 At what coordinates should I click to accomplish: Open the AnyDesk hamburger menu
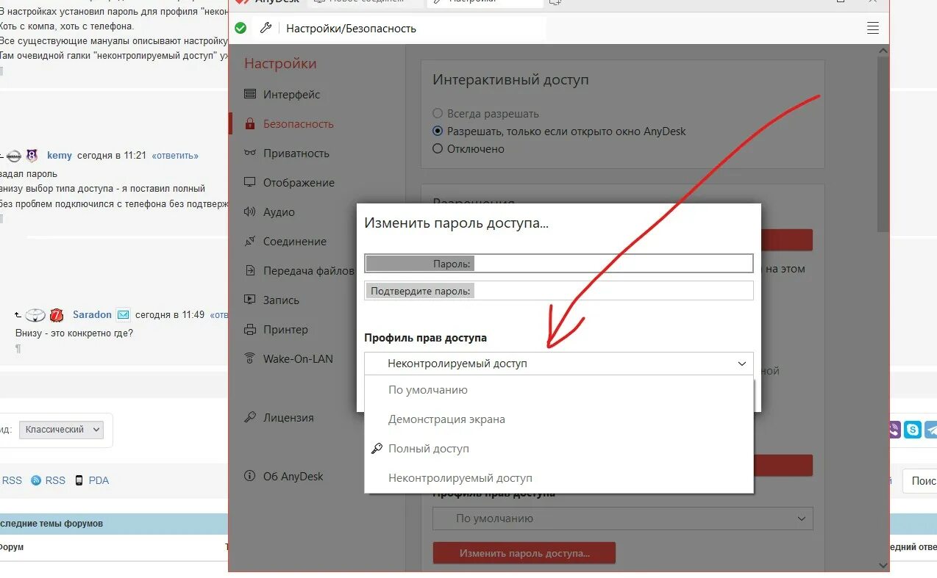tap(873, 29)
